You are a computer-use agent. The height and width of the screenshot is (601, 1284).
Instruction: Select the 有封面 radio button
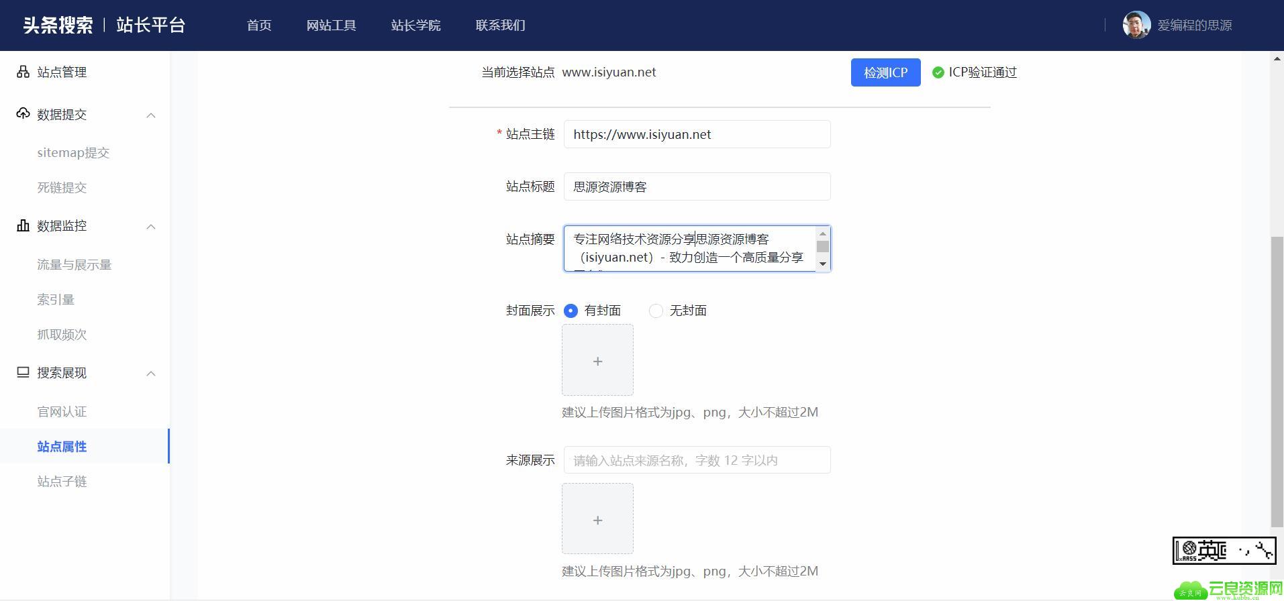pos(571,311)
